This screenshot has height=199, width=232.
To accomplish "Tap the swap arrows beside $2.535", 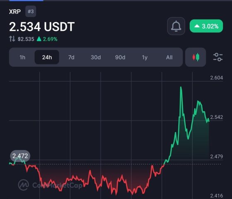I will (12, 39).
